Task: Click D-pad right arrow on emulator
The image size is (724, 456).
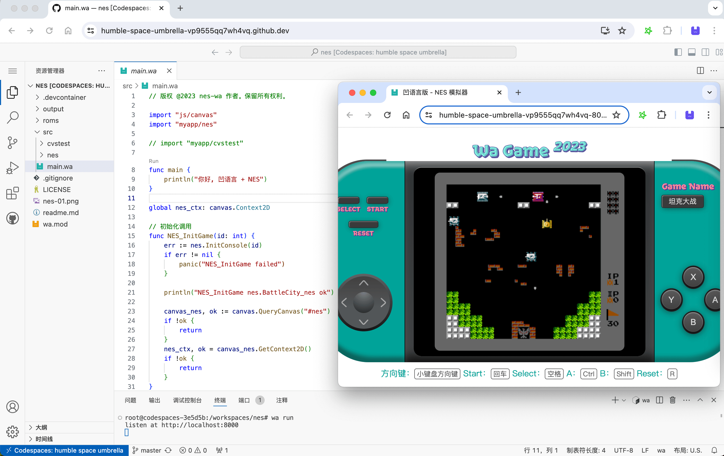Action: click(x=383, y=303)
